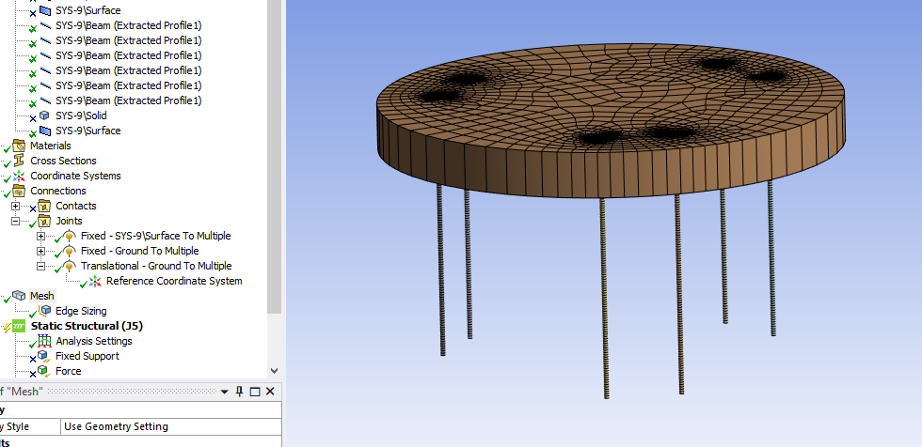Collapse Translational - Ground To Multiple joint

pos(40,266)
